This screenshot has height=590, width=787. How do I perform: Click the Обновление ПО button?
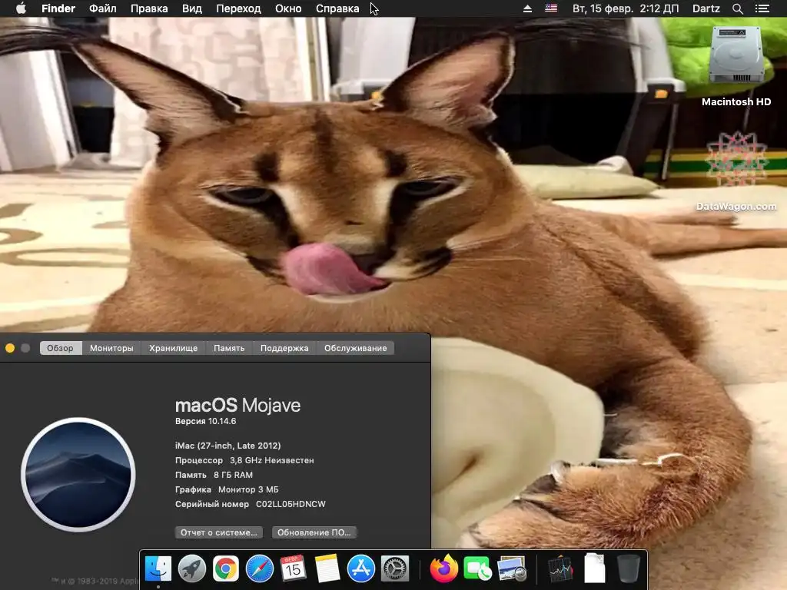[x=314, y=532]
